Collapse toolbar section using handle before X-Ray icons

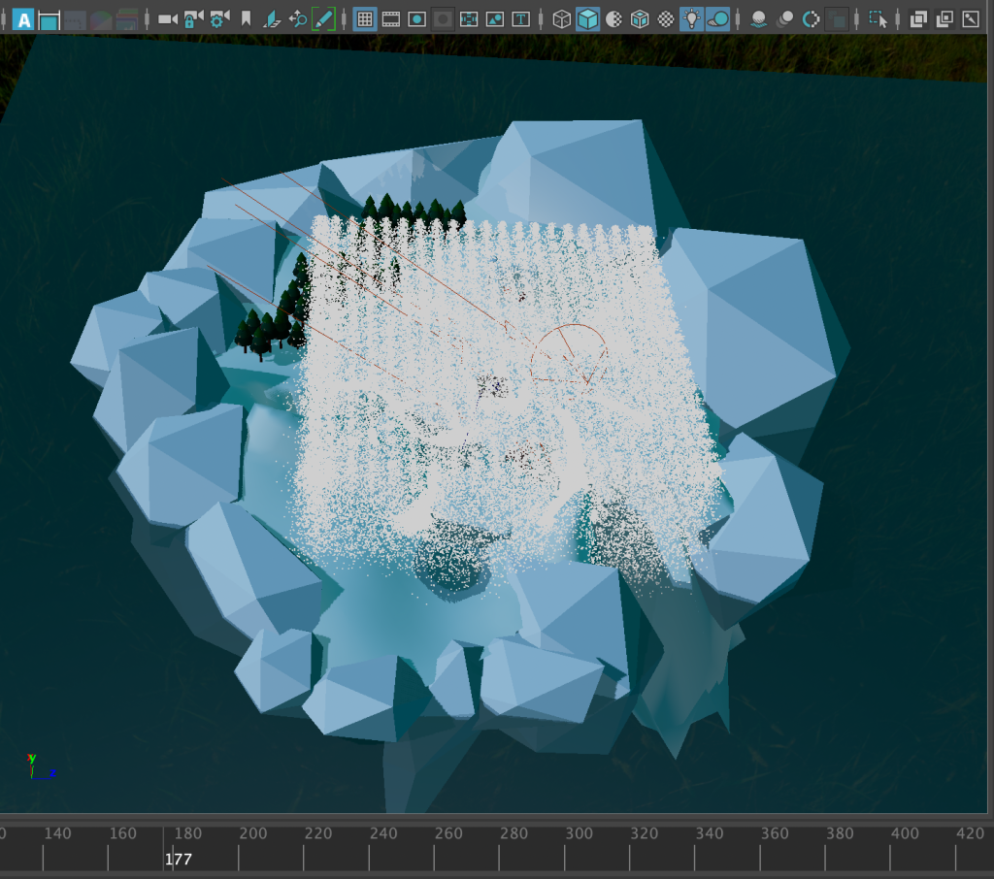(x=898, y=19)
